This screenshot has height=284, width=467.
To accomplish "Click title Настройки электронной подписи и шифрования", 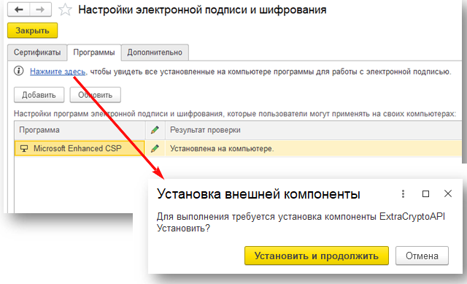I will pos(202,10).
